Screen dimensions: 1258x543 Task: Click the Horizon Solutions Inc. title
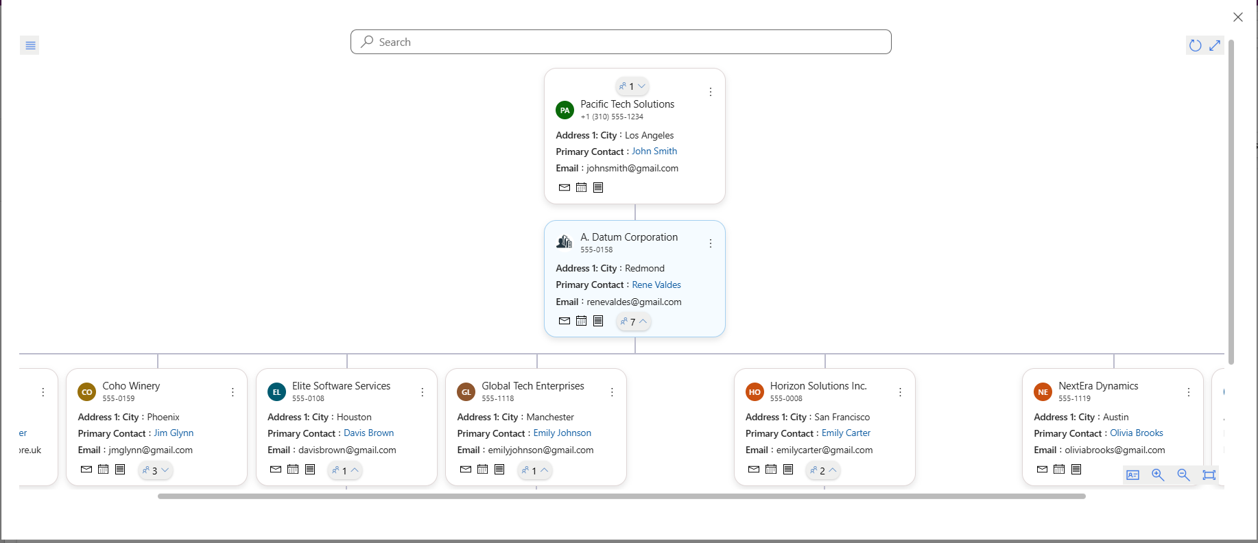(818, 386)
